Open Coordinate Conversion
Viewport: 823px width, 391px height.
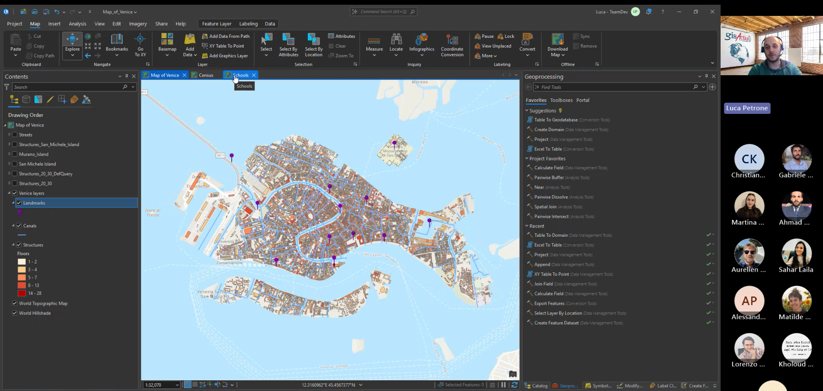[x=452, y=45]
